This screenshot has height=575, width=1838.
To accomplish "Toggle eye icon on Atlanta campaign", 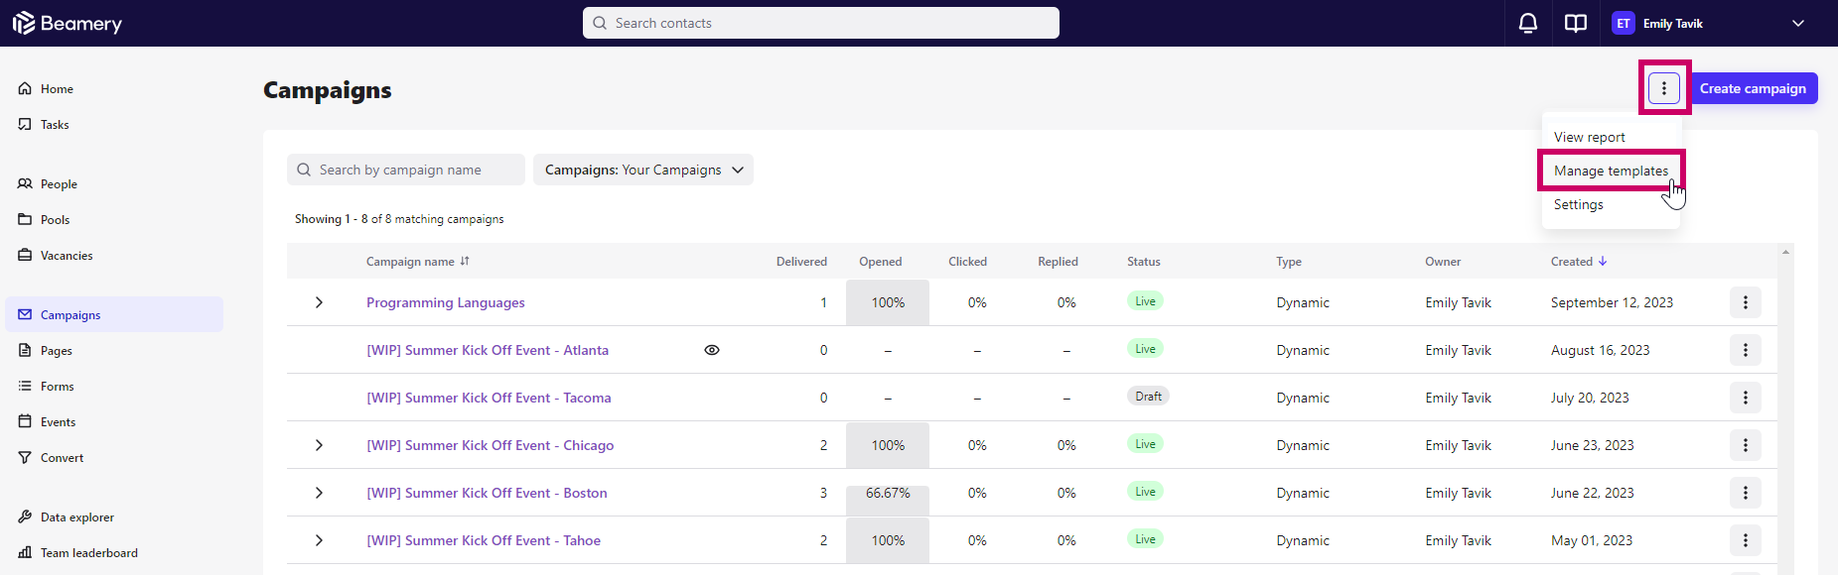I will point(712,350).
